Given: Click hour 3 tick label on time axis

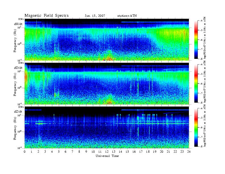Looking at the screenshot, I should point(45,152).
